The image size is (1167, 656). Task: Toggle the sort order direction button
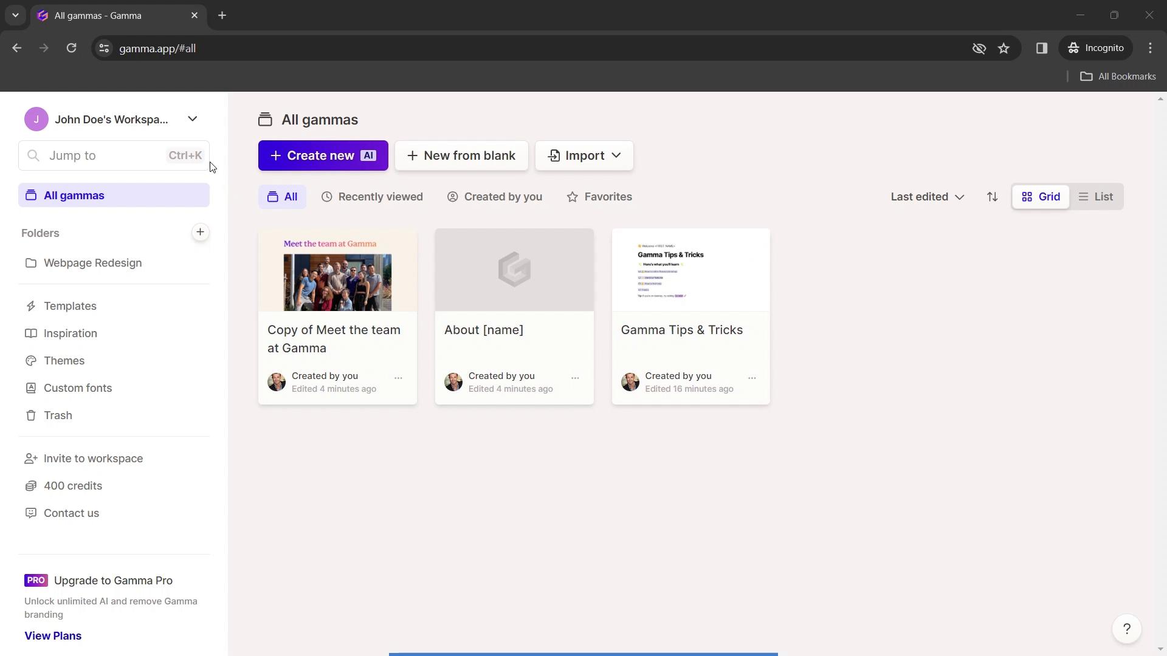coord(993,196)
